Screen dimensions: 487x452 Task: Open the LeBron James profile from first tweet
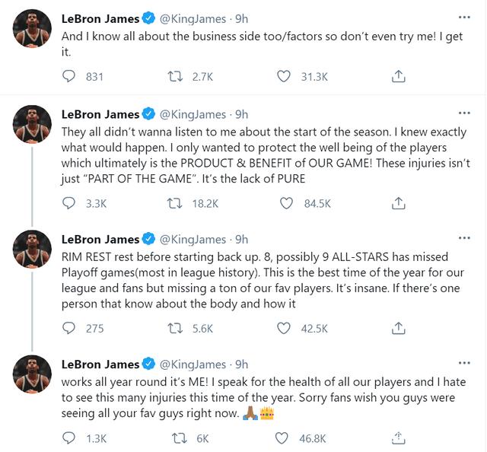pyautogui.click(x=100, y=18)
